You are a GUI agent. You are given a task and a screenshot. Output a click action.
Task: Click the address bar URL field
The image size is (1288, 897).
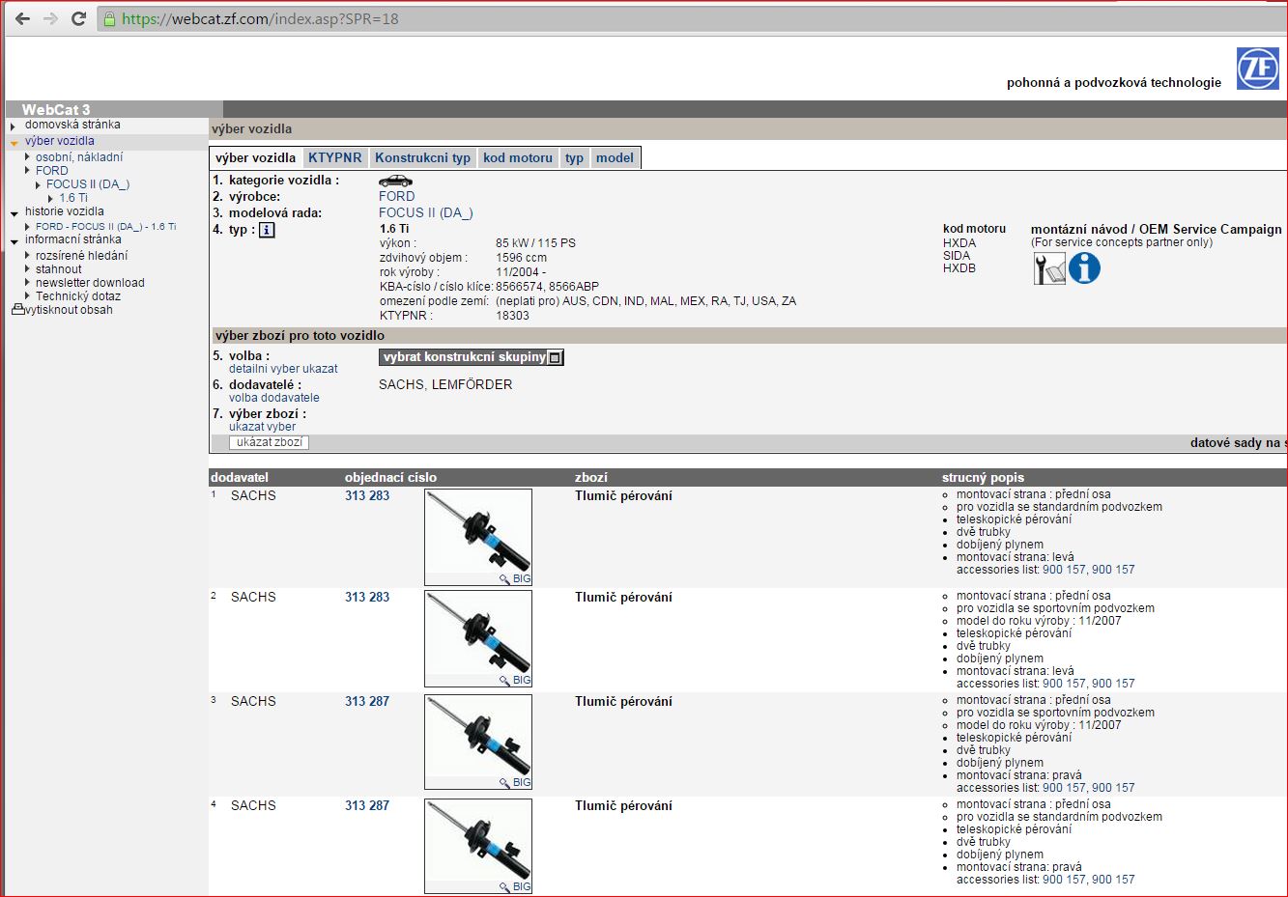pos(676,18)
